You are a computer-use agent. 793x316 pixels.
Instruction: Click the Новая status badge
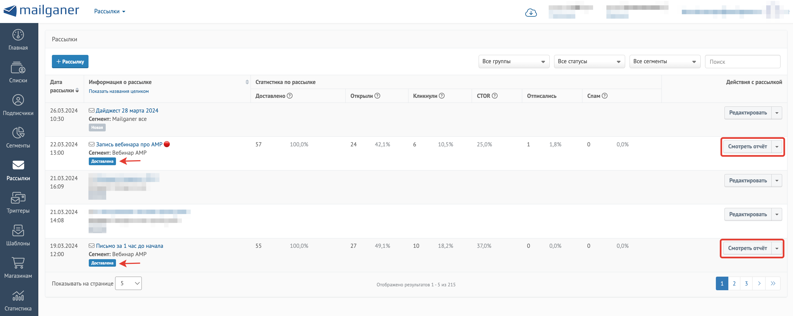[x=97, y=127]
